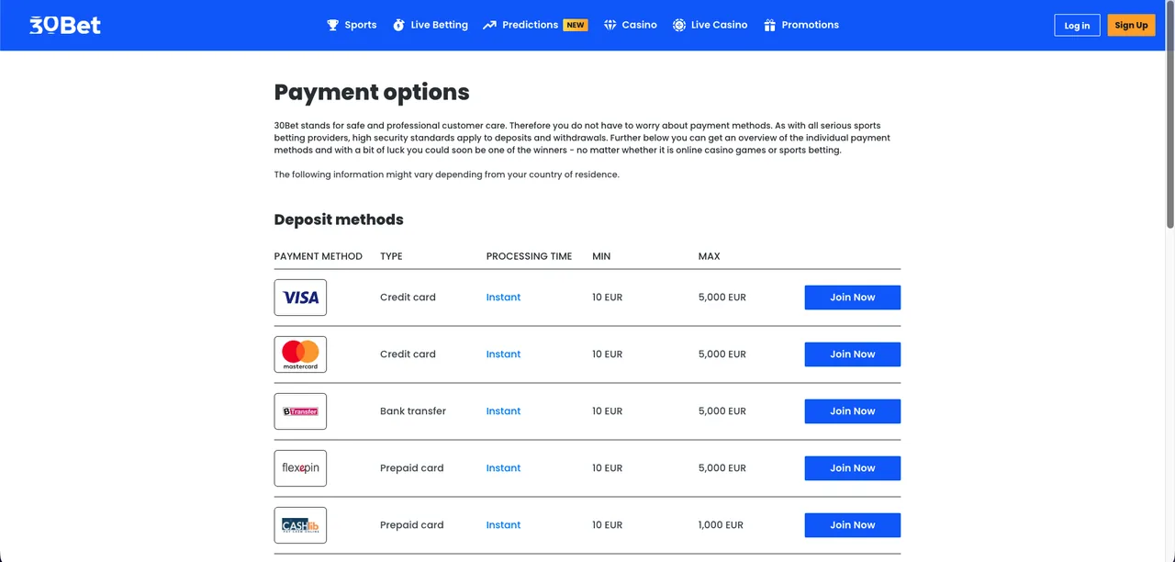Click the Promotions gift icon
Viewport: 1175px width, 562px height.
(x=770, y=25)
